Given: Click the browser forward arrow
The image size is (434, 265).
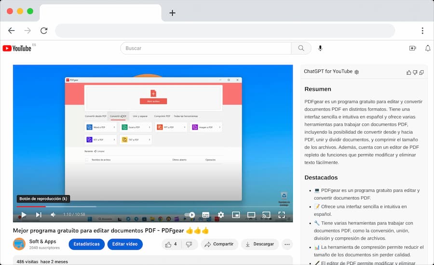Looking at the screenshot, I should point(27,30).
